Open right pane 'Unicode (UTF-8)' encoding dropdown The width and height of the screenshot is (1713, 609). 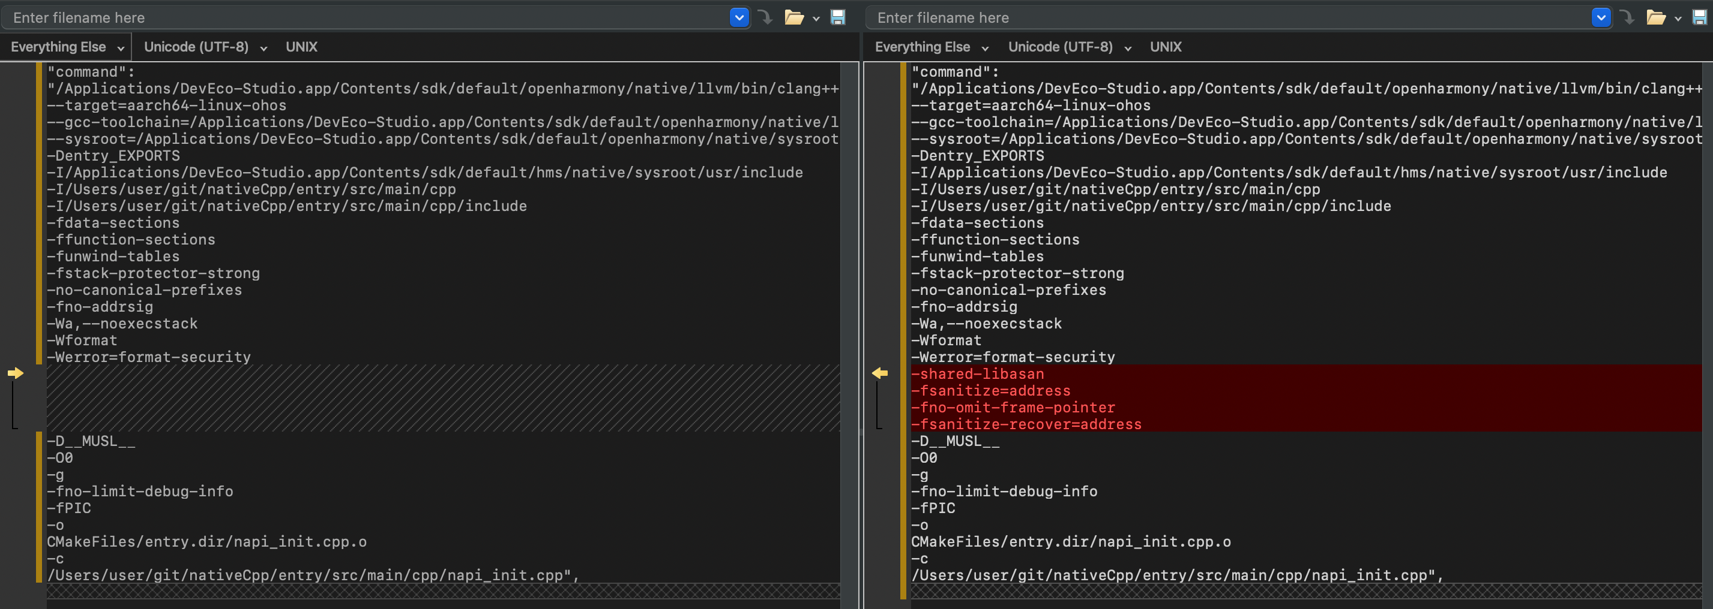(1068, 47)
